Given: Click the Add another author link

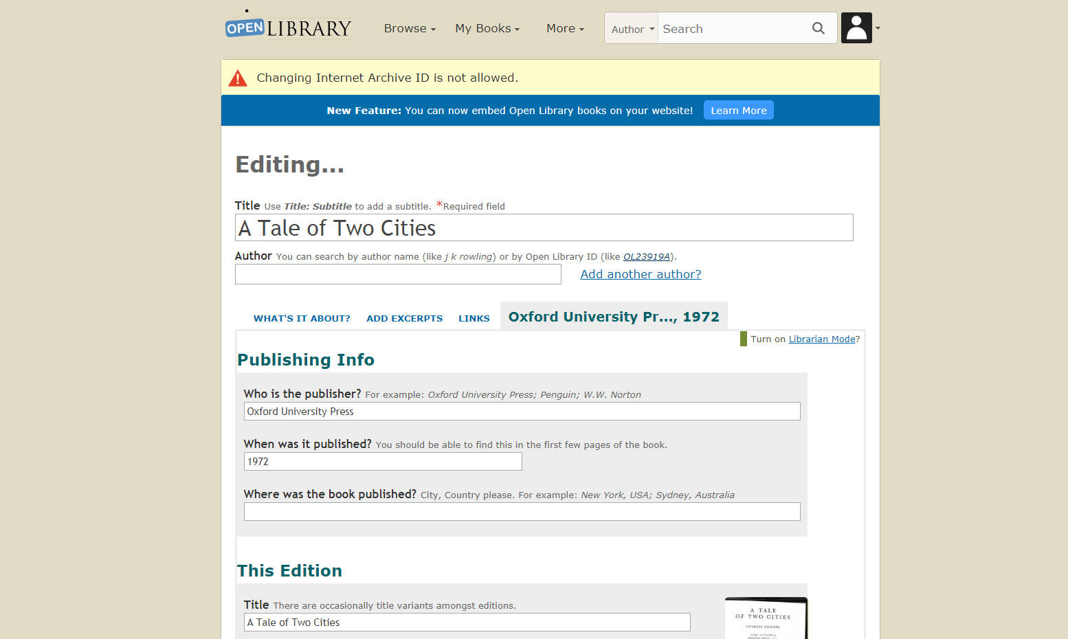Looking at the screenshot, I should pos(641,274).
